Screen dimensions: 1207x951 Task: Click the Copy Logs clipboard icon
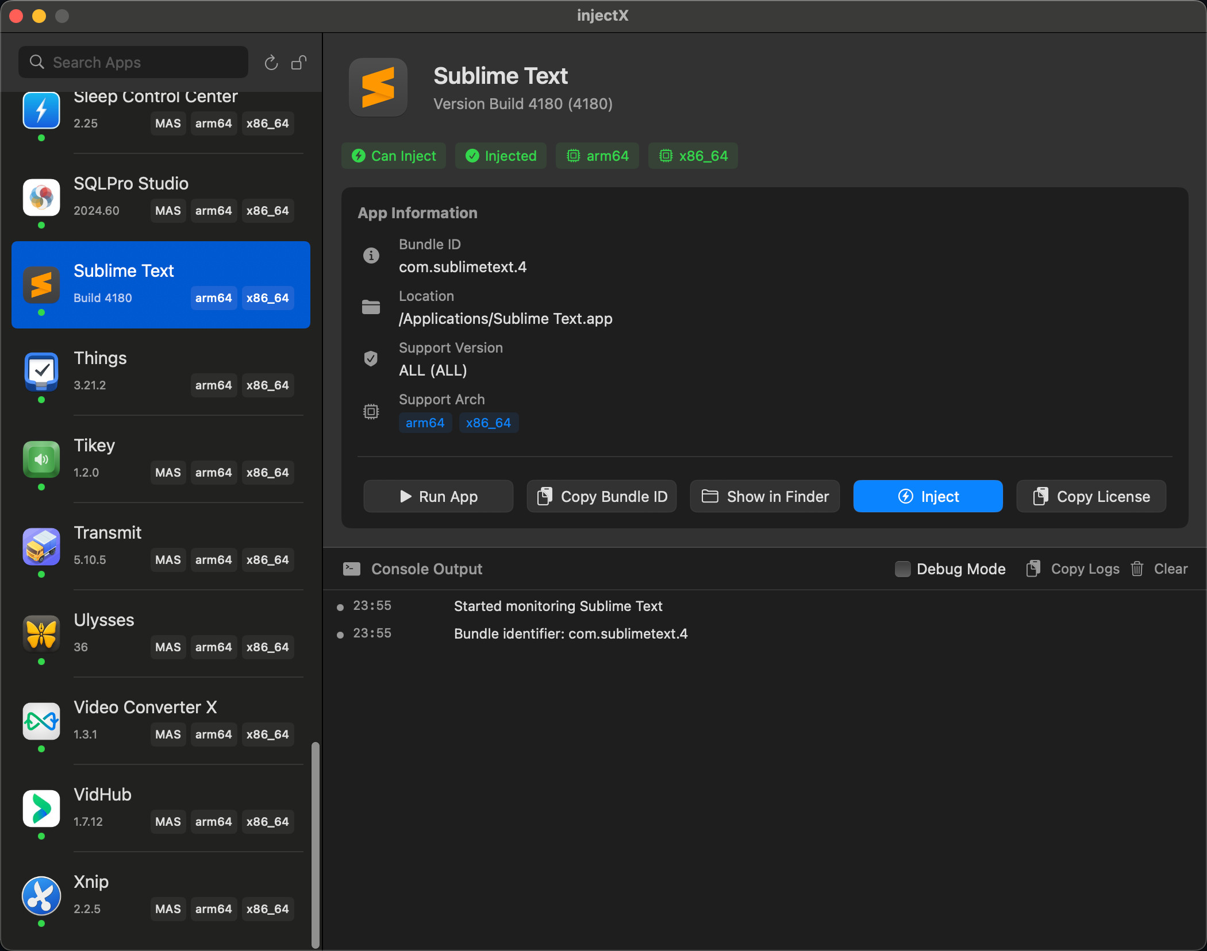(x=1033, y=569)
